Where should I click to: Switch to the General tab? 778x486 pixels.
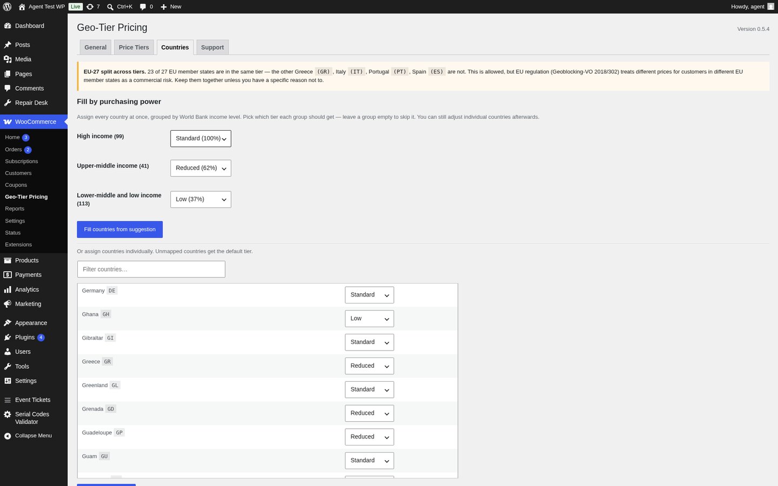click(x=96, y=48)
